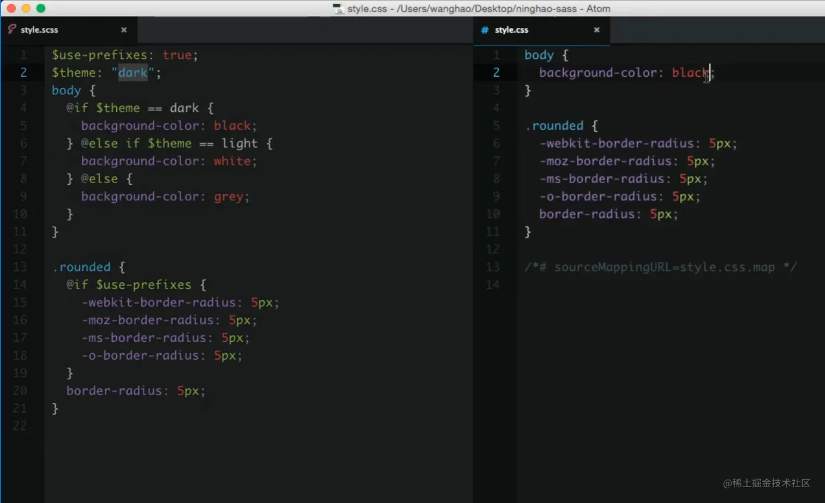
Task: Click the "body {" line in style.scss
Action: (74, 90)
